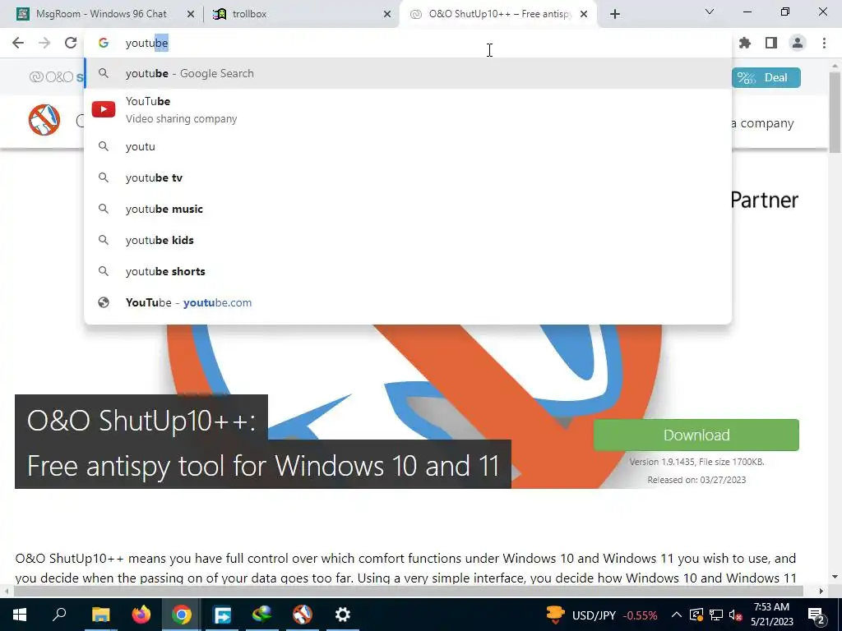Launch Firefox from the taskbar
This screenshot has height=631, width=842.
tap(141, 615)
